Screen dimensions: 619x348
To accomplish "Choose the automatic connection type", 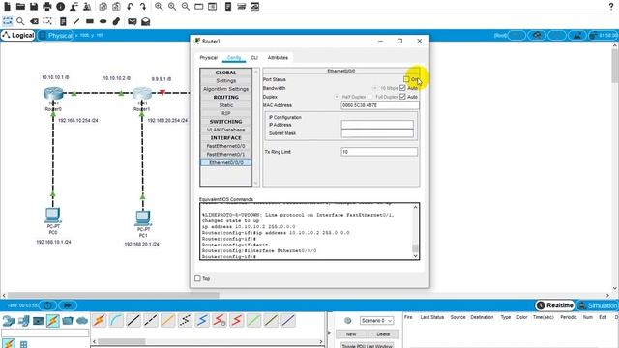I will [99, 320].
